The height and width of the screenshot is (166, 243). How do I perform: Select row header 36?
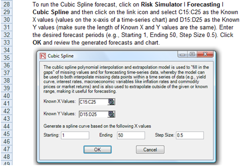pos(7,65)
